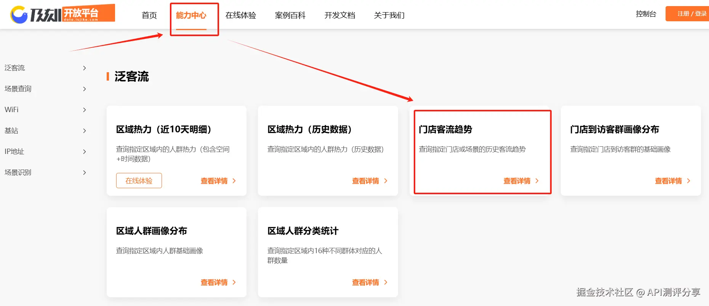Expand the 泛客流 sidebar chevron
Image resolution: width=709 pixels, height=306 pixels.
tap(85, 68)
